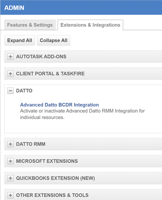Select the Extensions & Integrations tab

(x=90, y=25)
